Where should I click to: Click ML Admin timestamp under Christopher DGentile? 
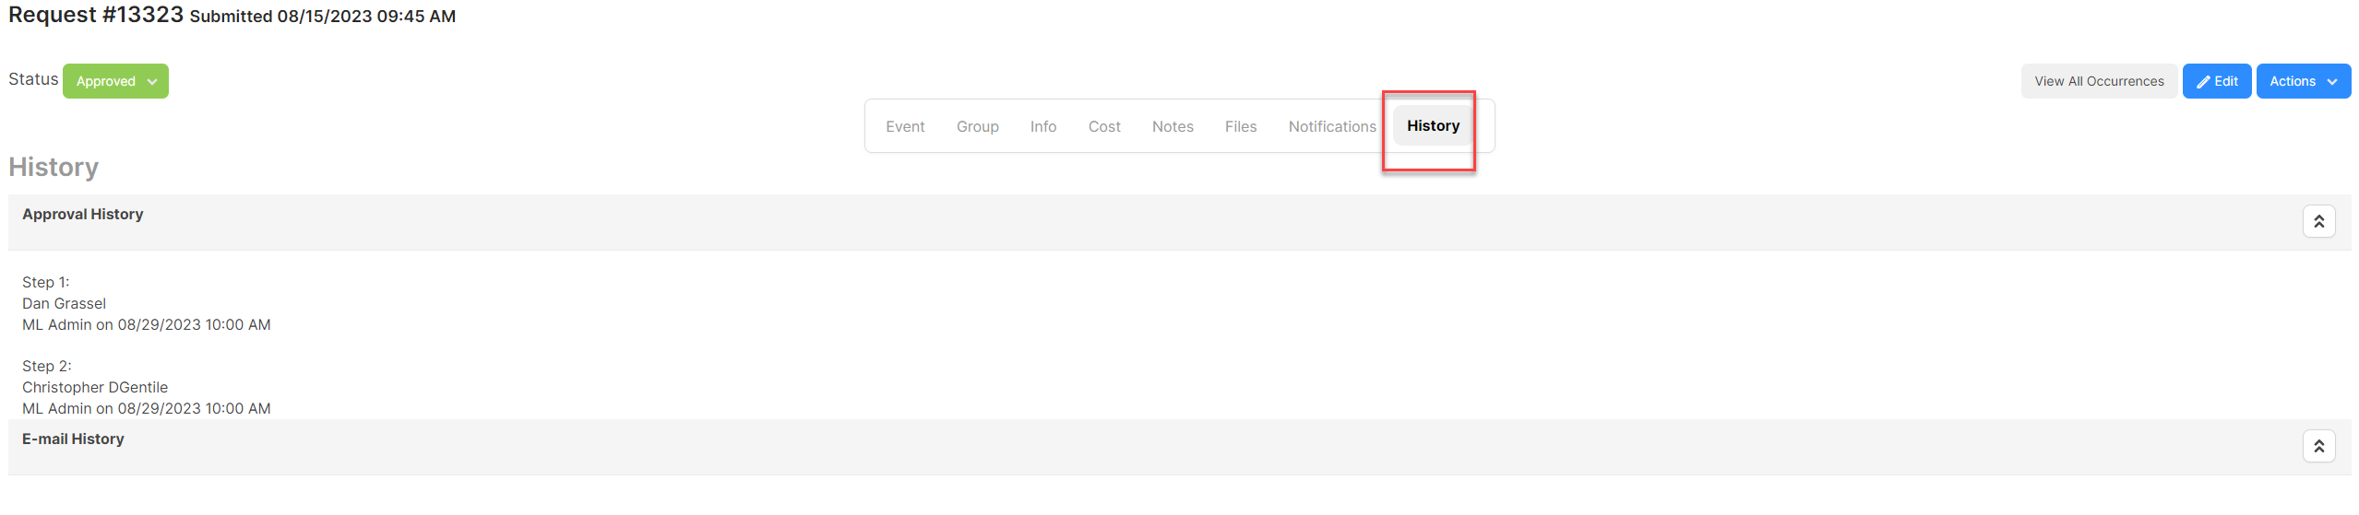[x=147, y=408]
